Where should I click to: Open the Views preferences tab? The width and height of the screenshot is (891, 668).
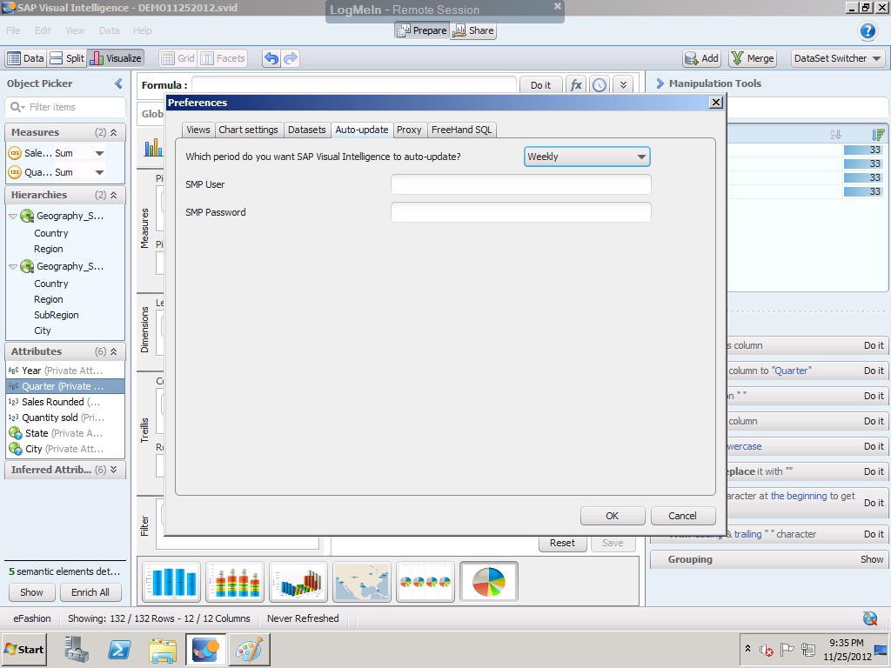(198, 130)
